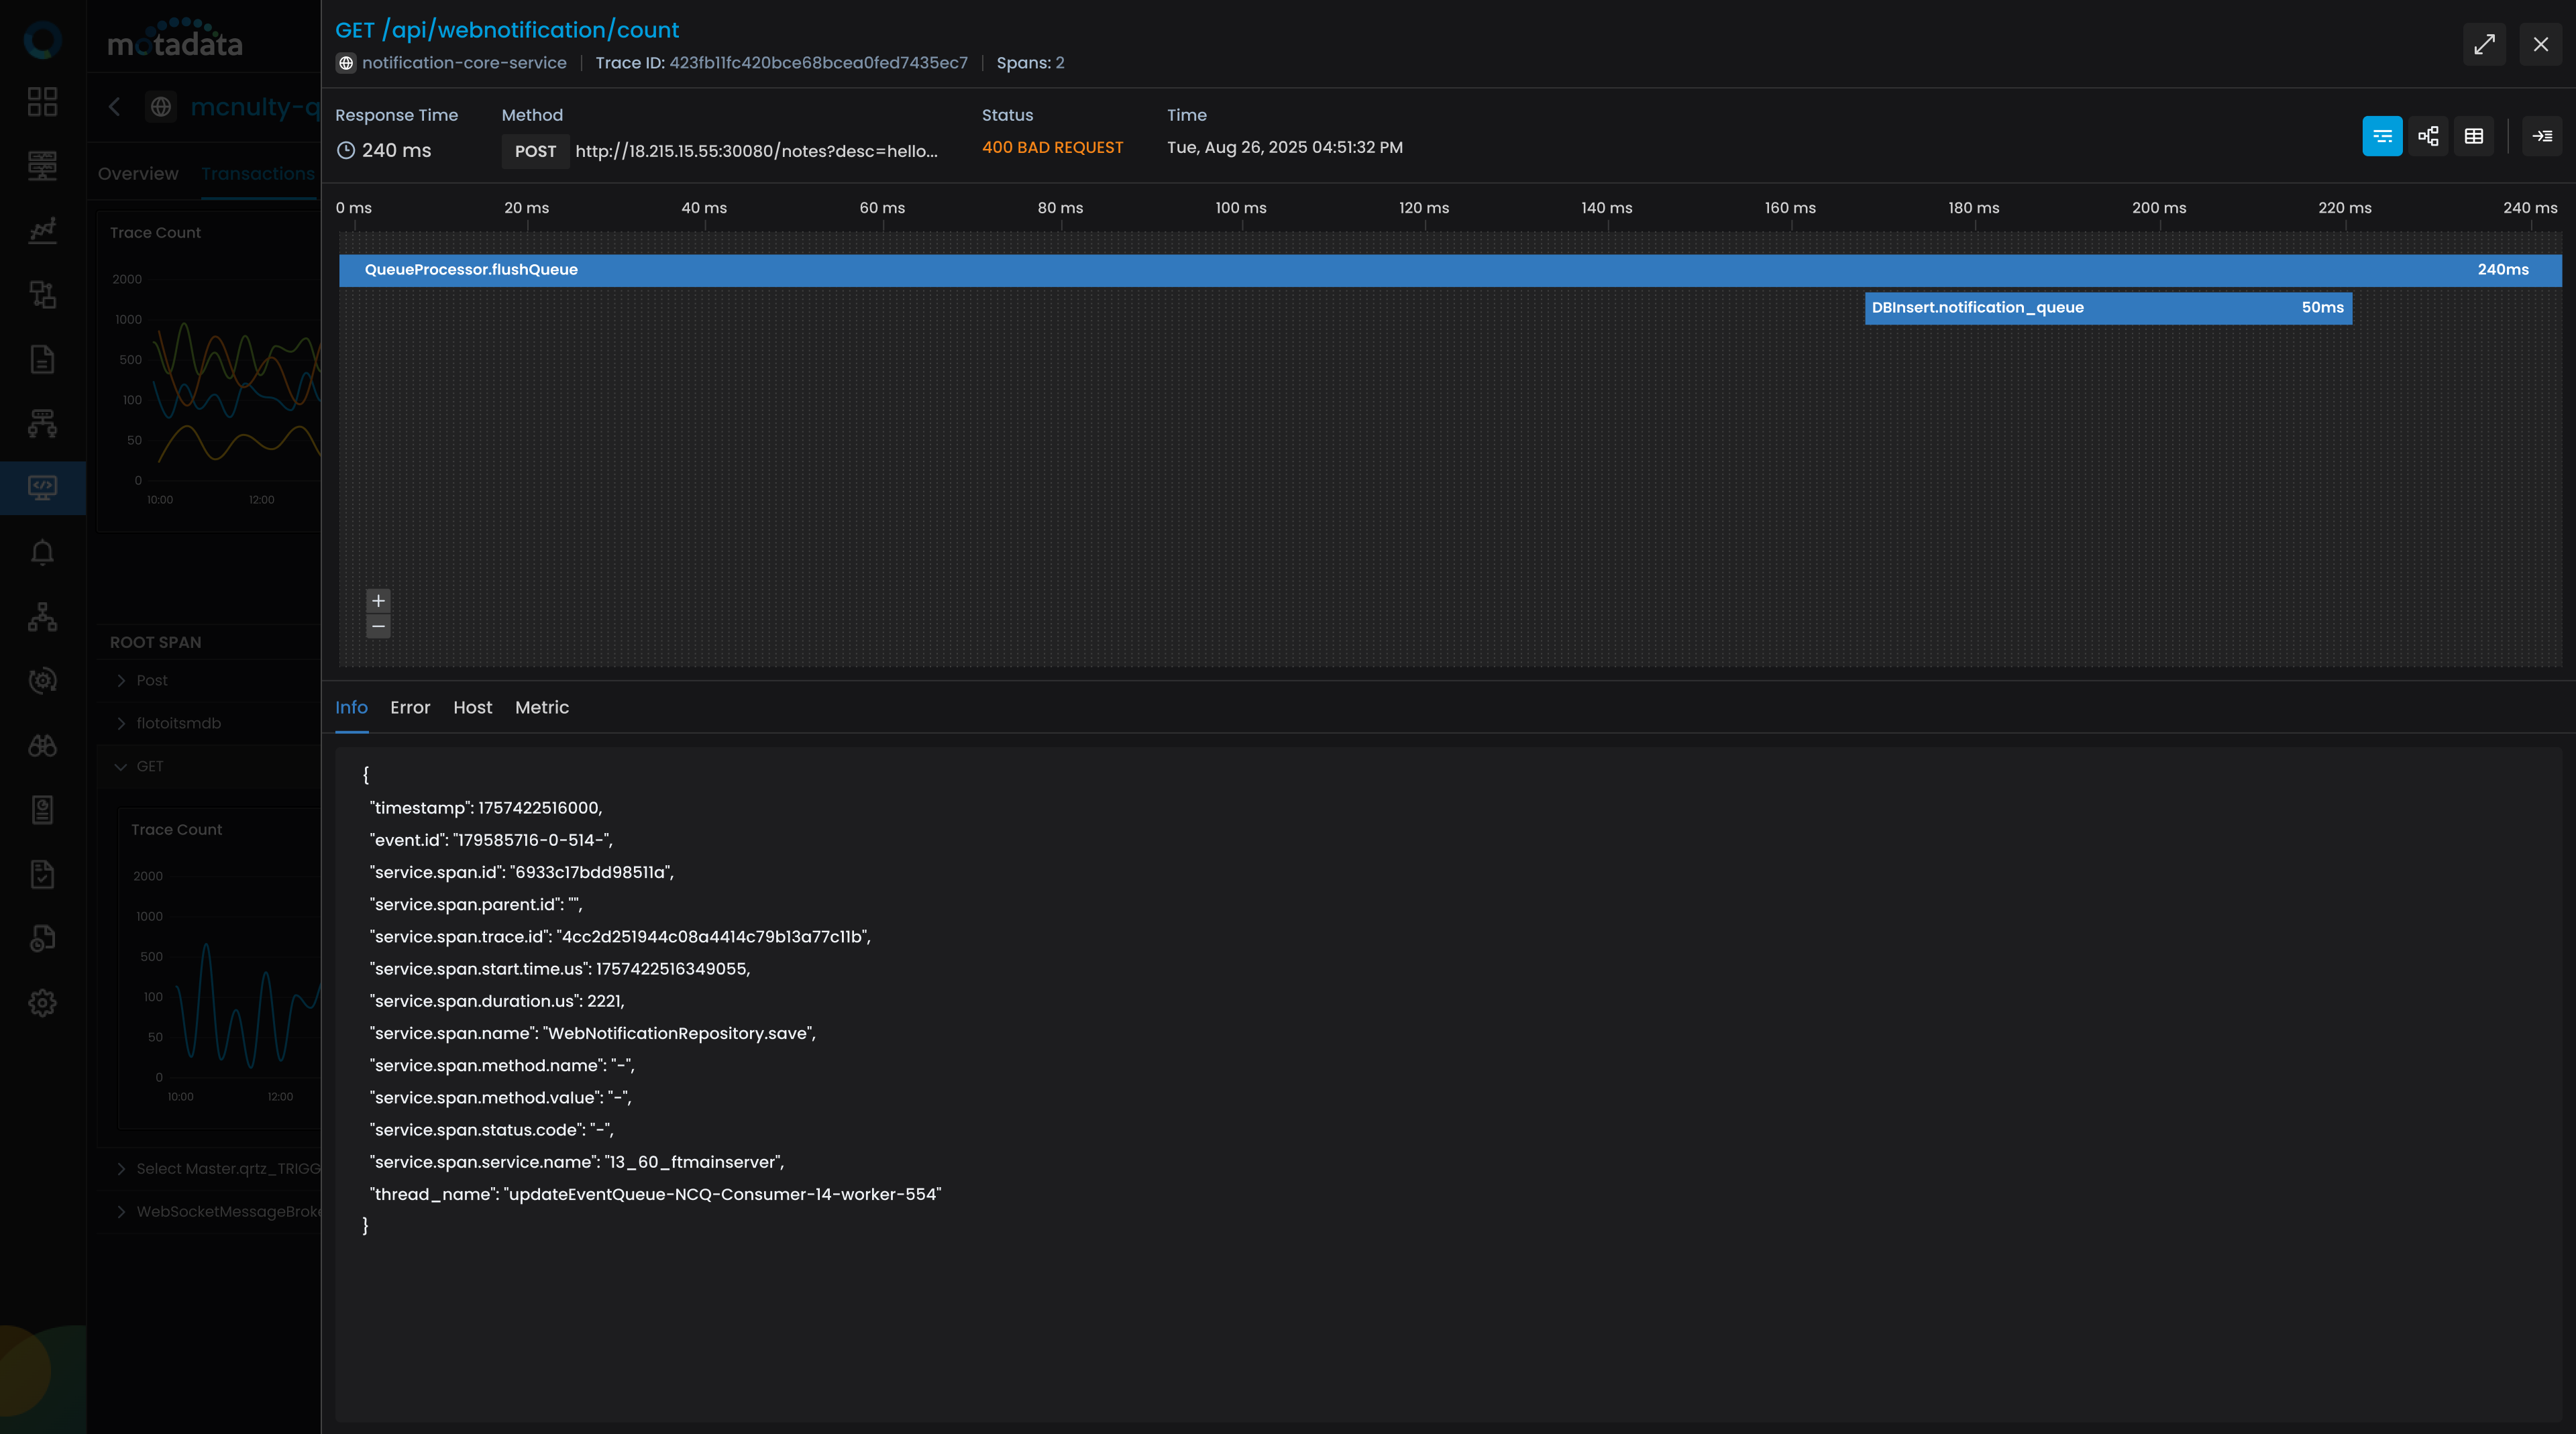Open the alerts bell icon in the sidebar
This screenshot has height=1434, width=2576.
pyautogui.click(x=42, y=552)
